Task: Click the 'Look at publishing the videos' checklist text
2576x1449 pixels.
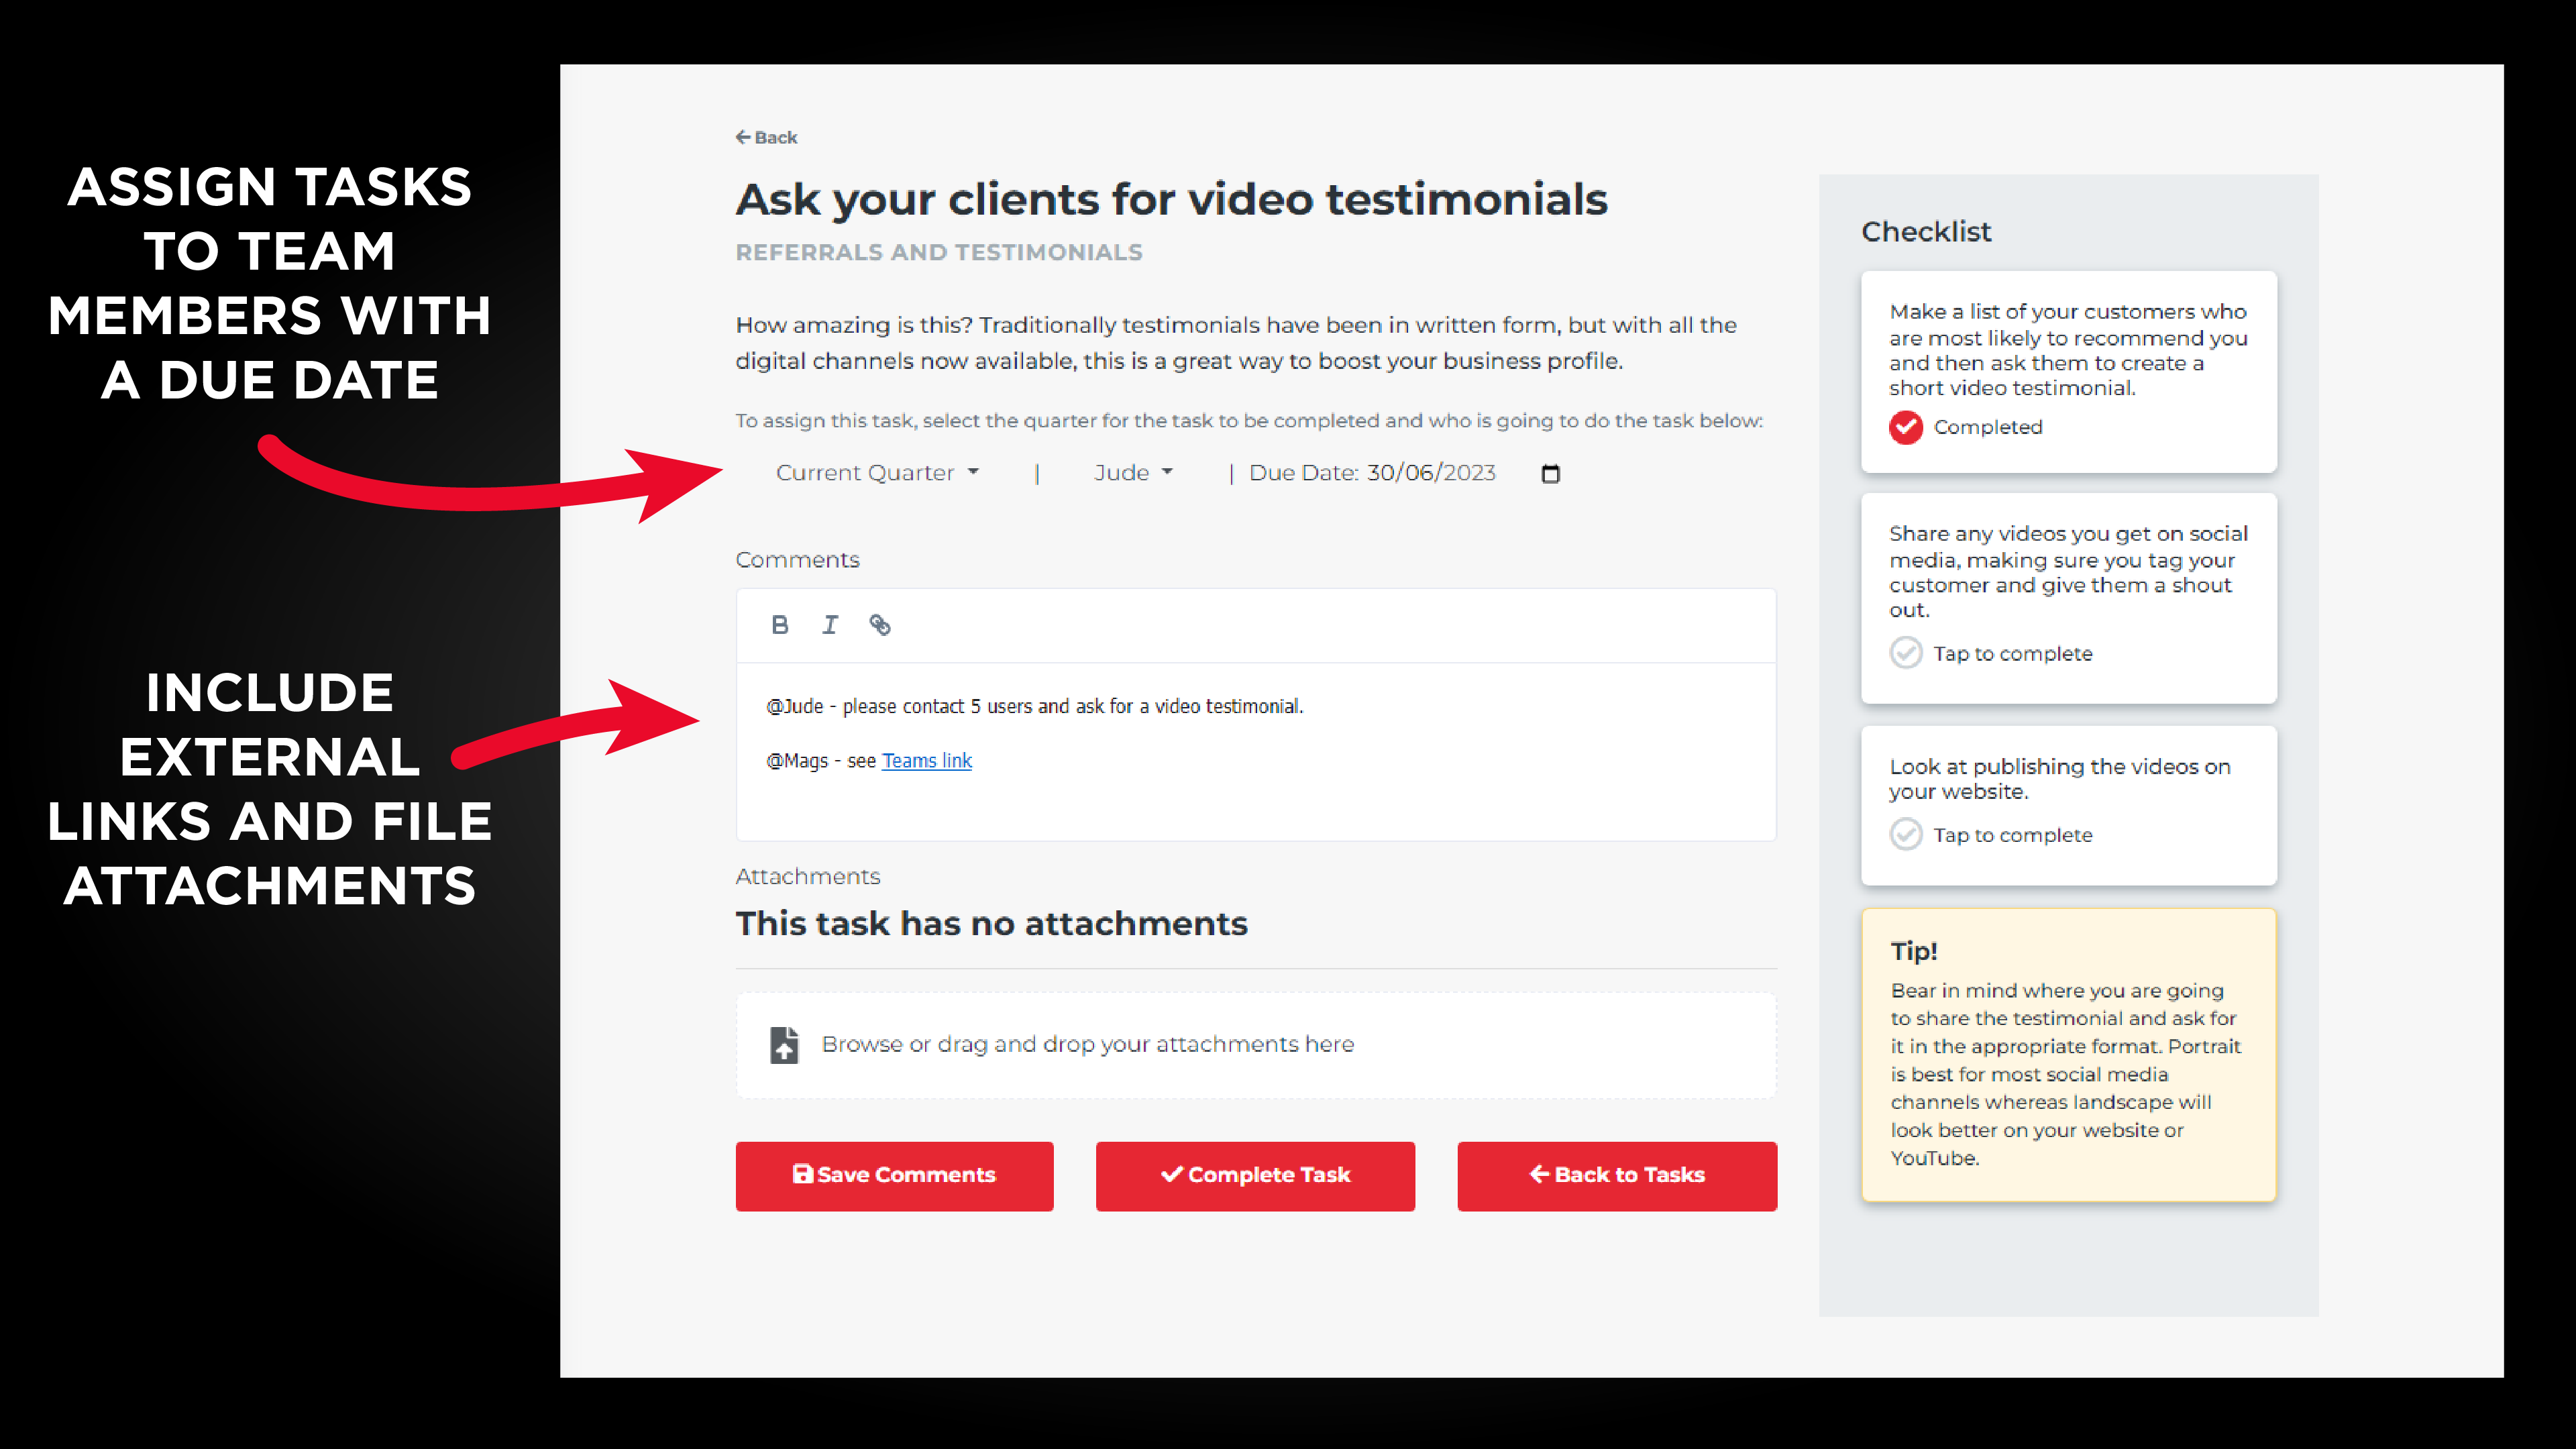Action: pos(2060,779)
